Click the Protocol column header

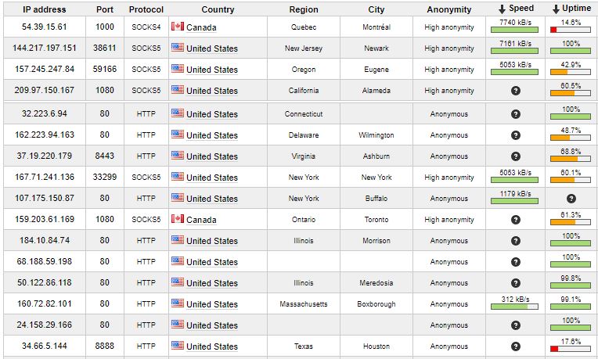point(146,9)
